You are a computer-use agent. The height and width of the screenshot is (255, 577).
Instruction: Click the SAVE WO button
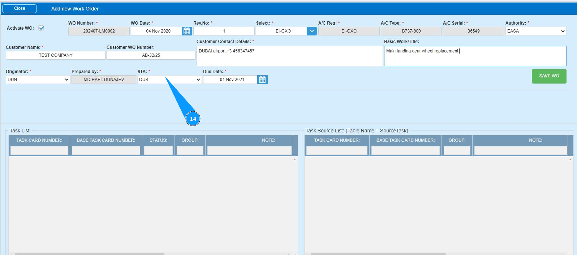[549, 76]
